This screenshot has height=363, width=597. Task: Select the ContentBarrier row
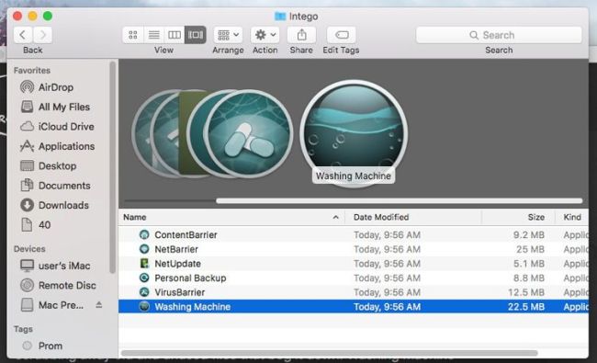354,234
